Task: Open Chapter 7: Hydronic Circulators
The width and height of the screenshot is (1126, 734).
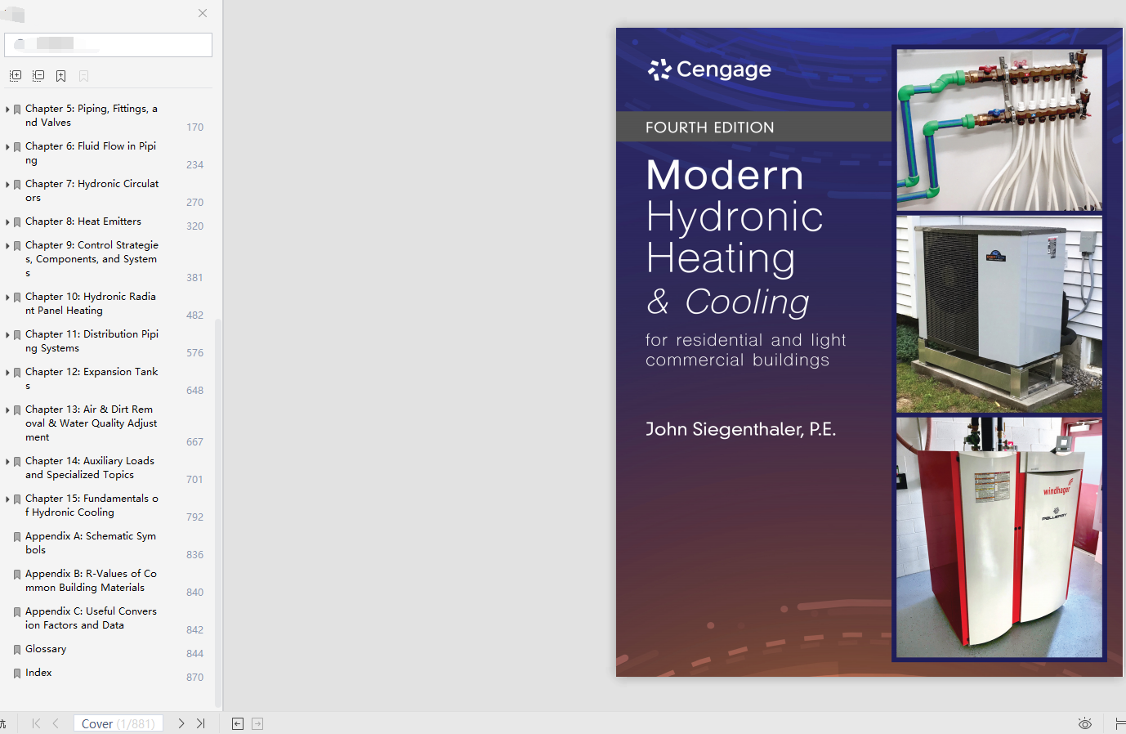Action: [92, 190]
